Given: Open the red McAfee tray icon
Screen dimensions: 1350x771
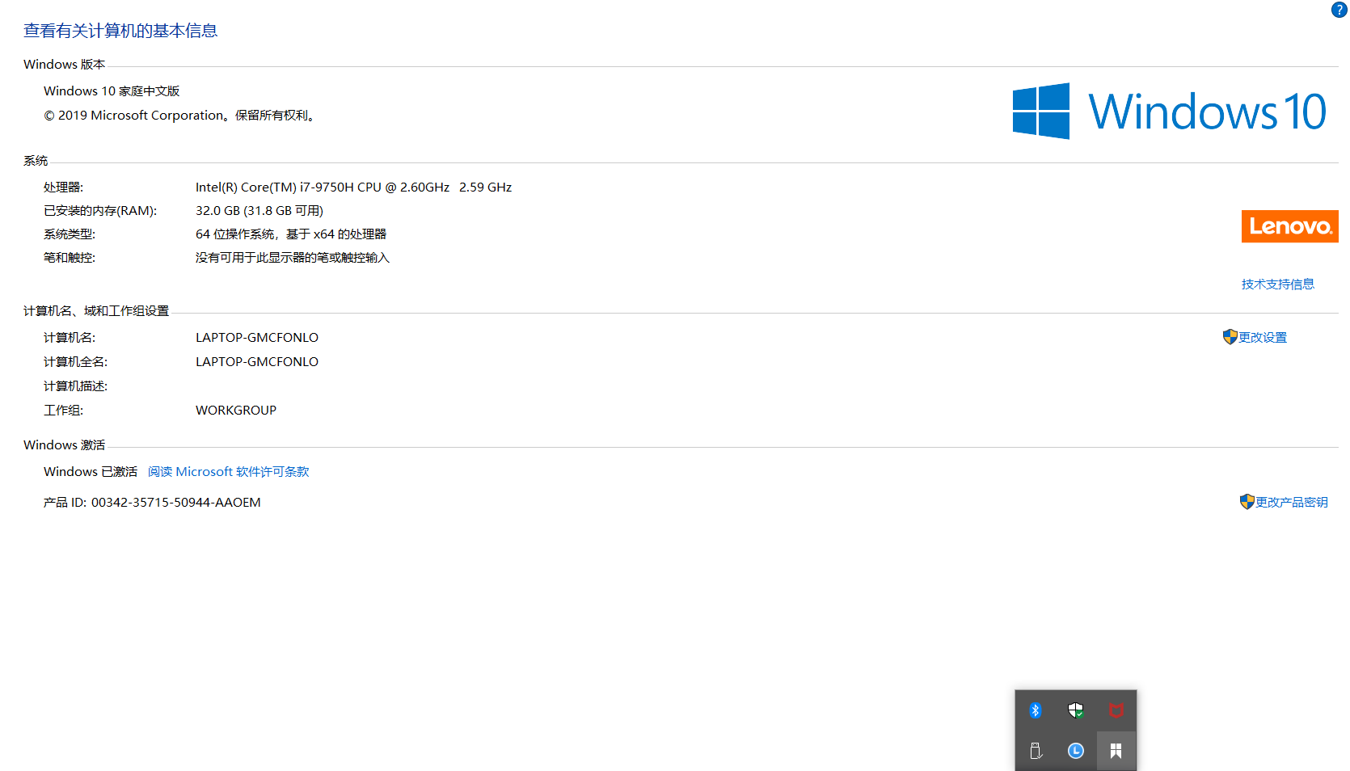Looking at the screenshot, I should point(1116,710).
